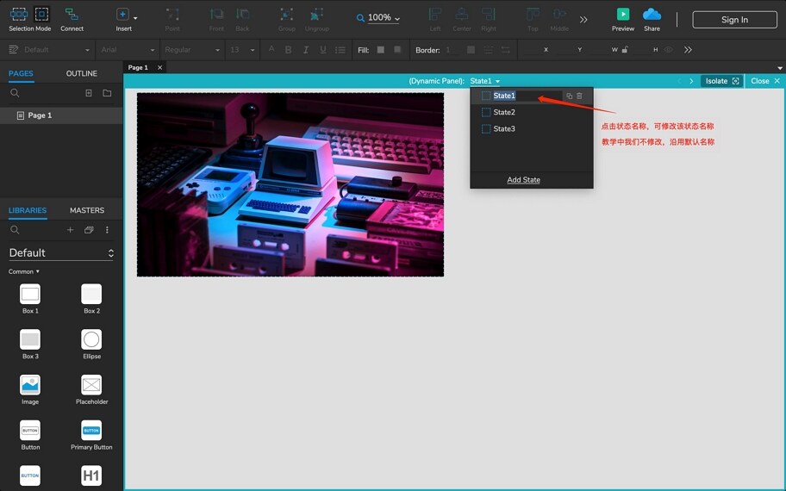The height and width of the screenshot is (491, 786).
Task: Open the second Fill swatch
Action: pos(397,50)
